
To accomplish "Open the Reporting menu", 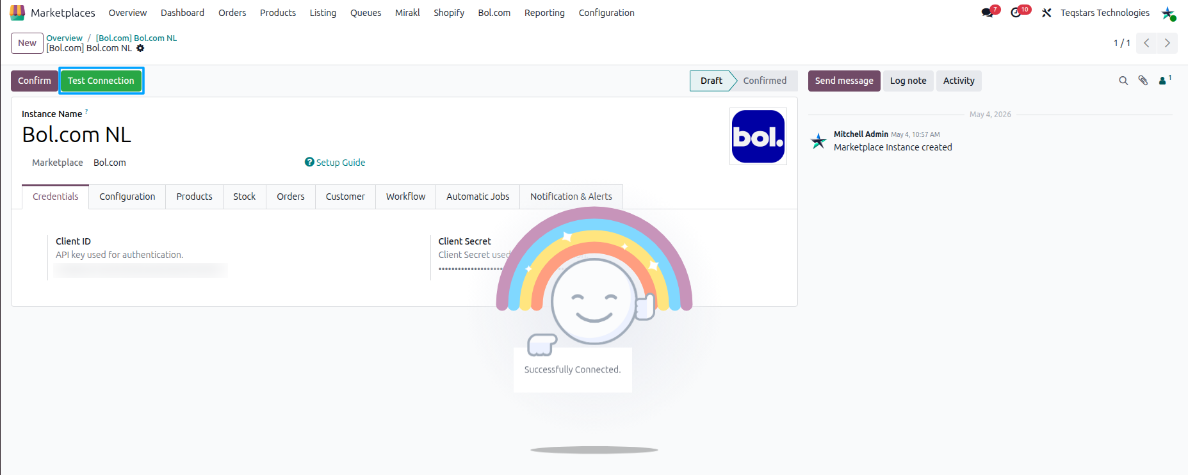I will pos(544,13).
